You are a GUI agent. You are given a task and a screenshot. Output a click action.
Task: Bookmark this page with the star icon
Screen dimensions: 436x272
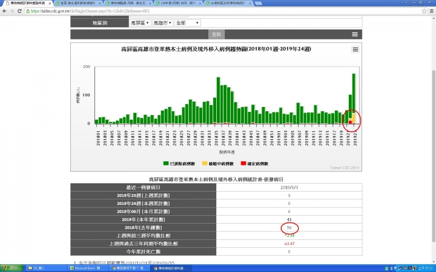point(424,11)
